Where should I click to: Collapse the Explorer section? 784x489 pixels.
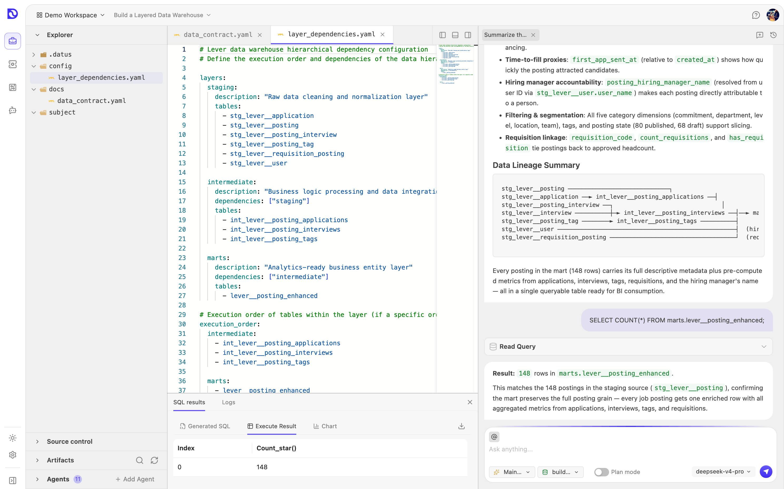pyautogui.click(x=38, y=35)
